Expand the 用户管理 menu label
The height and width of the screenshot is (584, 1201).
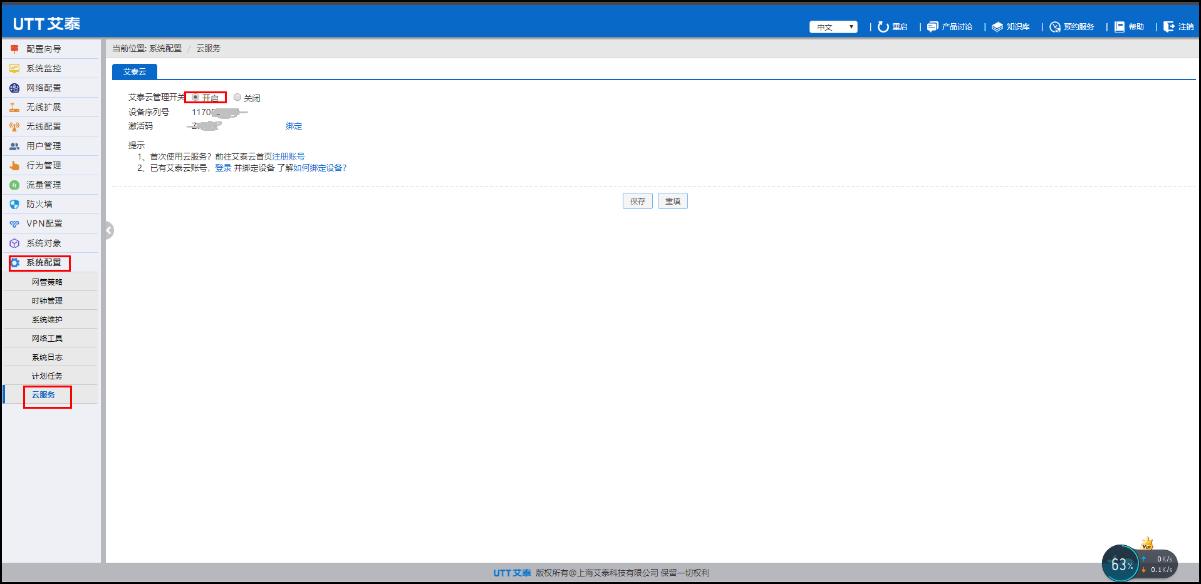[44, 146]
